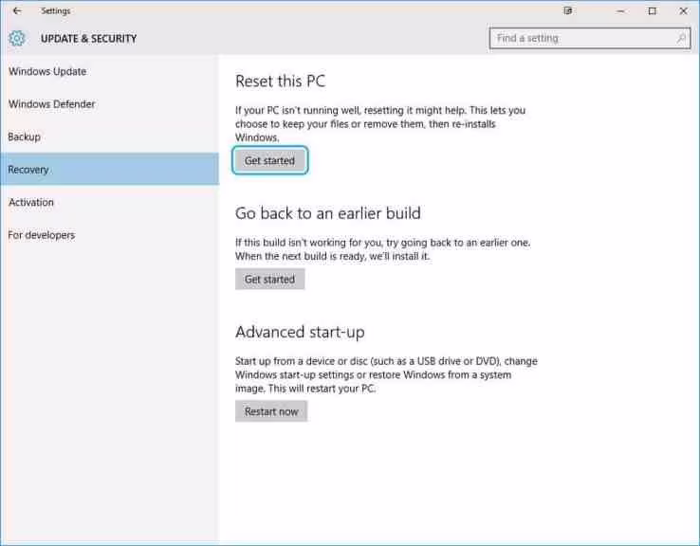Click Restart now button
The height and width of the screenshot is (546, 700).
271,411
